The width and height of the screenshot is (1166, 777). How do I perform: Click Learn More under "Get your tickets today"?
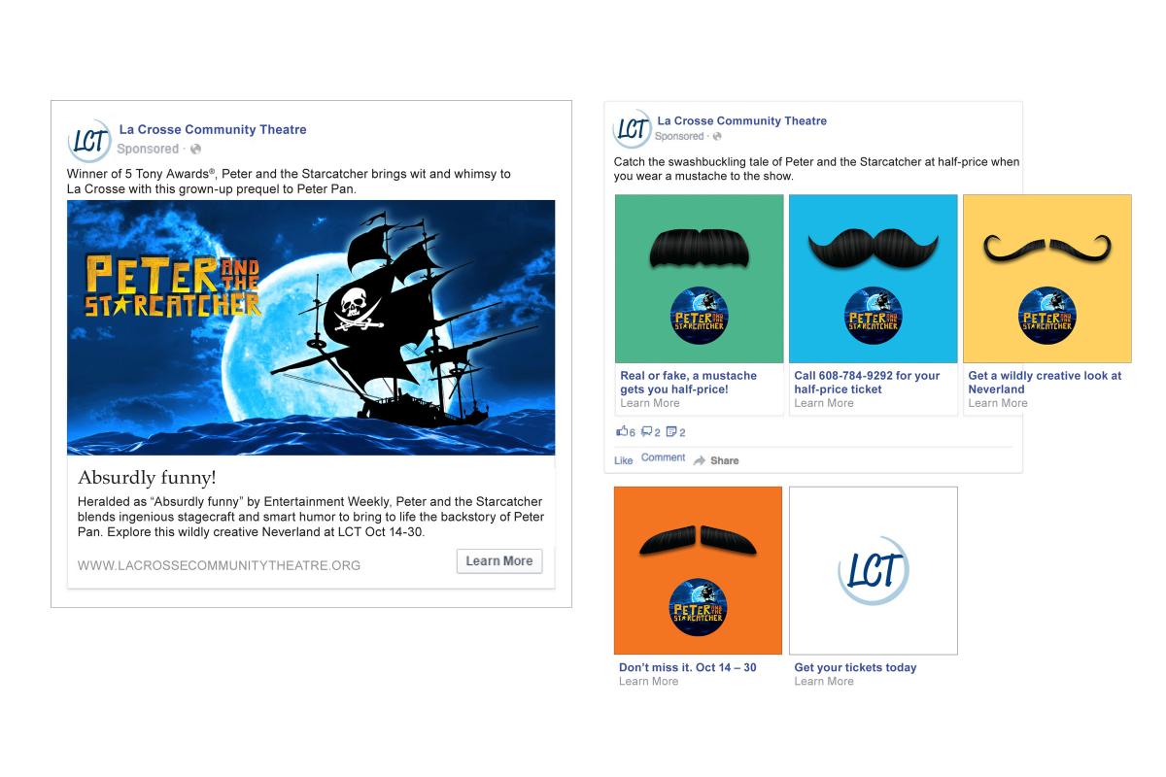(x=824, y=682)
